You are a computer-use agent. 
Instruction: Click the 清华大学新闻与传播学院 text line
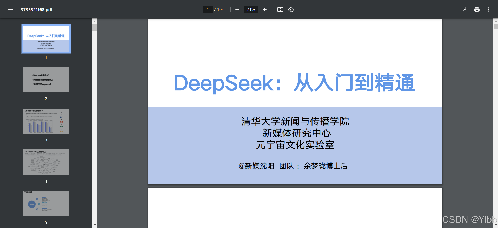pos(295,121)
